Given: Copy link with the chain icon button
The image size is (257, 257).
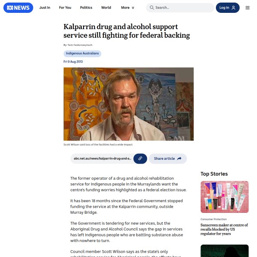Looking at the screenshot, I should tap(140, 158).
